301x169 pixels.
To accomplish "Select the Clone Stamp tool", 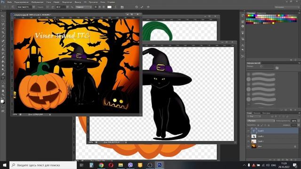I will [3, 49].
